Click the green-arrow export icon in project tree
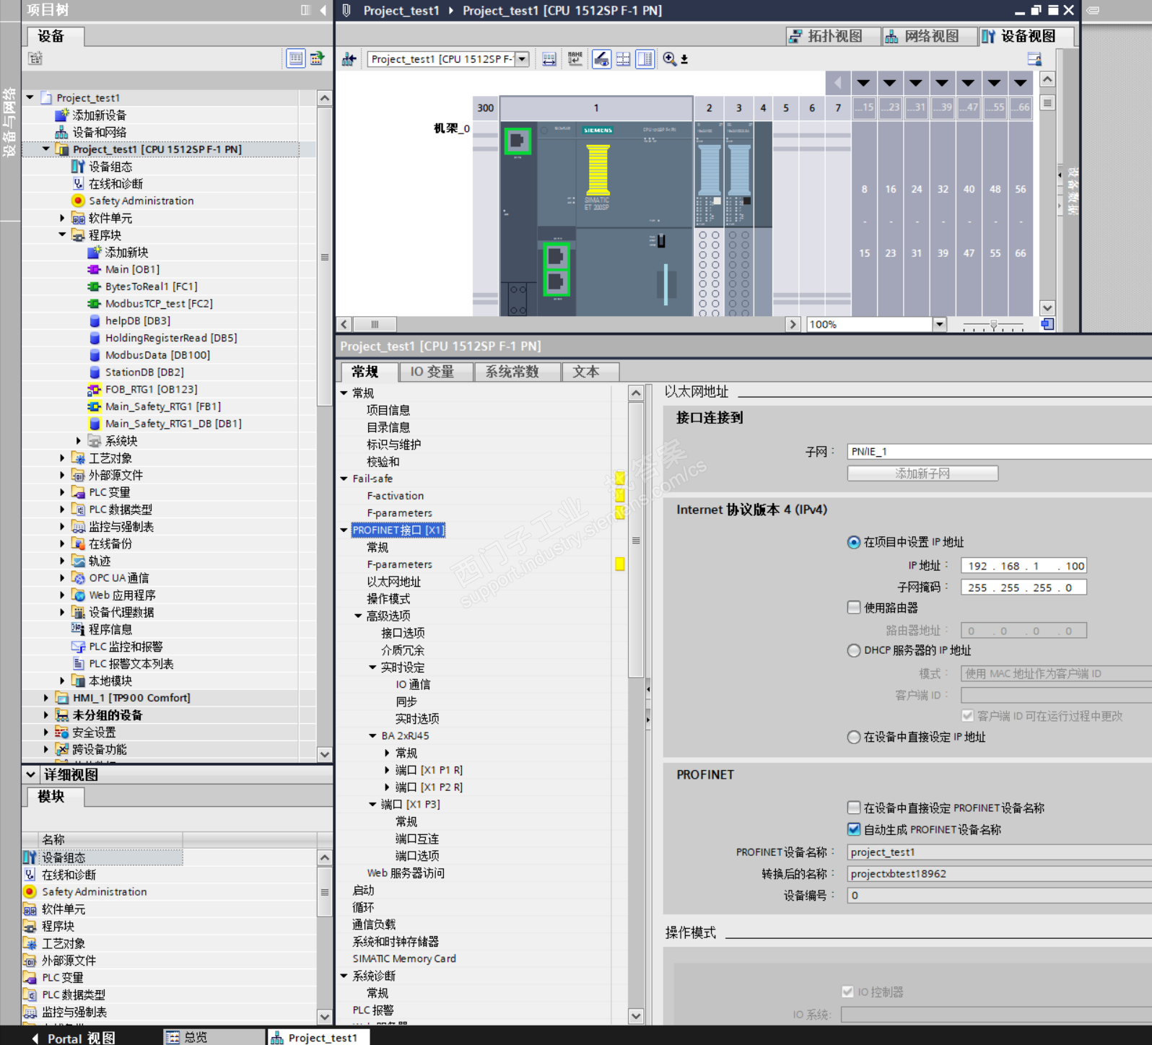This screenshot has width=1152, height=1045. 317,58
